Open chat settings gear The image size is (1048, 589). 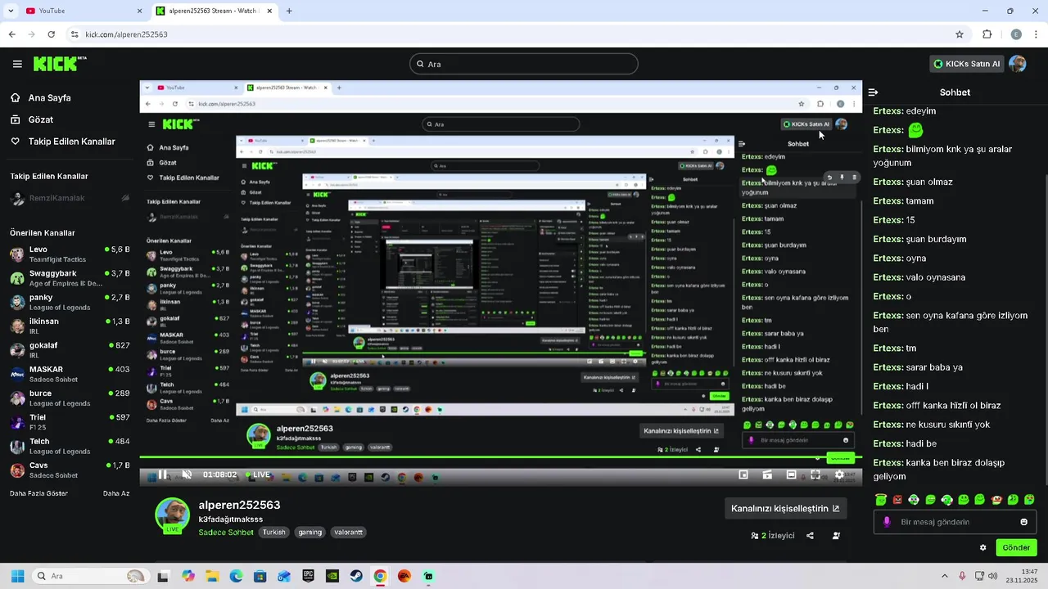[x=982, y=548]
